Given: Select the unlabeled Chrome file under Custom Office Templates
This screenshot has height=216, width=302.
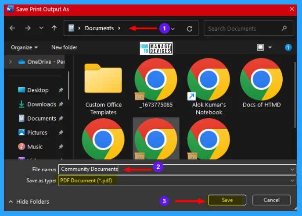Looking at the screenshot, I should click(x=103, y=139).
